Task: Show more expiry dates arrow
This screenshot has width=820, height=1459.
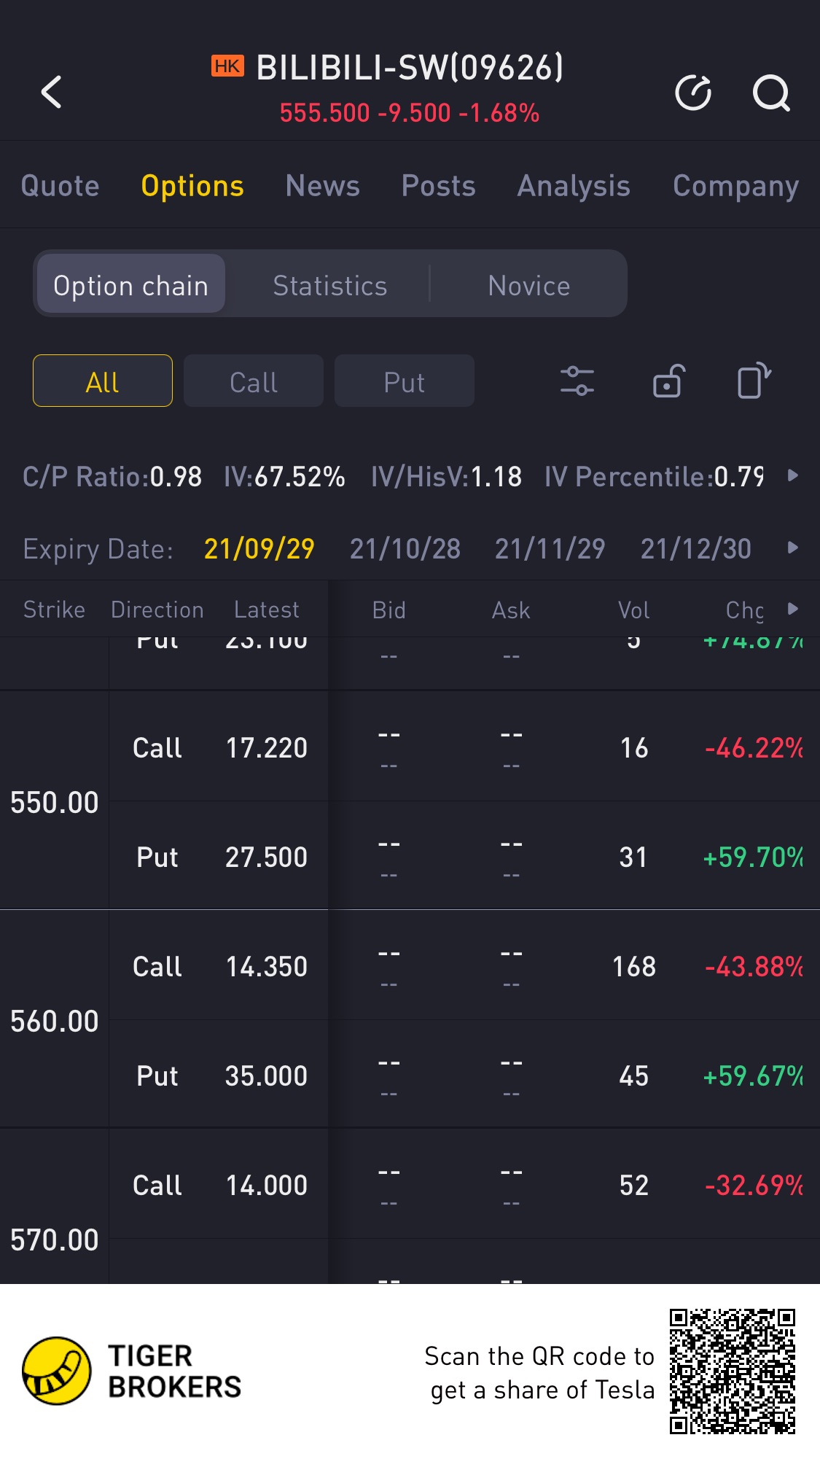Action: coord(793,548)
